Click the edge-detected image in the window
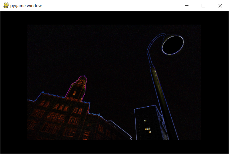This screenshot has height=154, width=229. [x=114, y=82]
